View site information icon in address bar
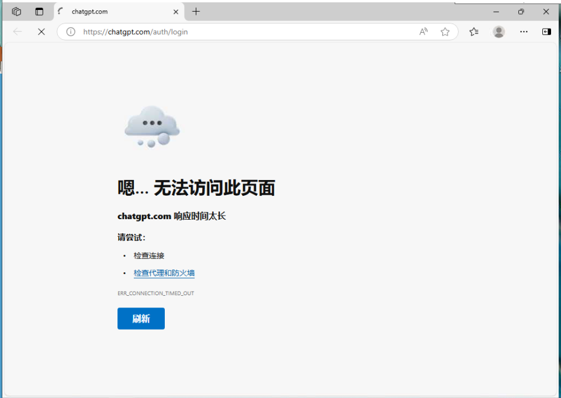 [x=71, y=32]
